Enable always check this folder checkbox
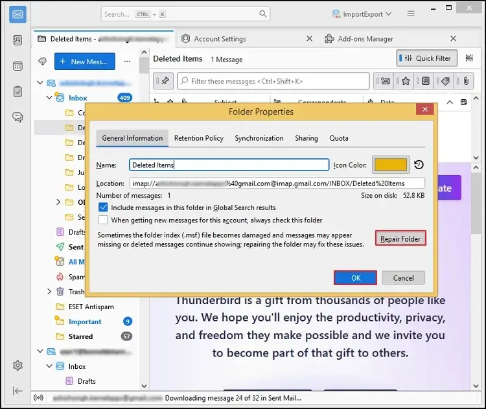Viewport: 486px width, 409px height. [103, 220]
